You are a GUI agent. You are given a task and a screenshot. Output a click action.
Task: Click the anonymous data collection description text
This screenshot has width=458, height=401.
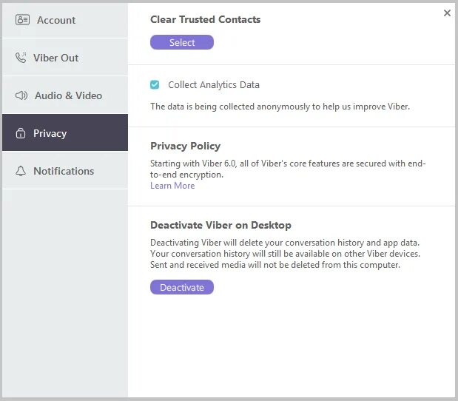click(280, 107)
